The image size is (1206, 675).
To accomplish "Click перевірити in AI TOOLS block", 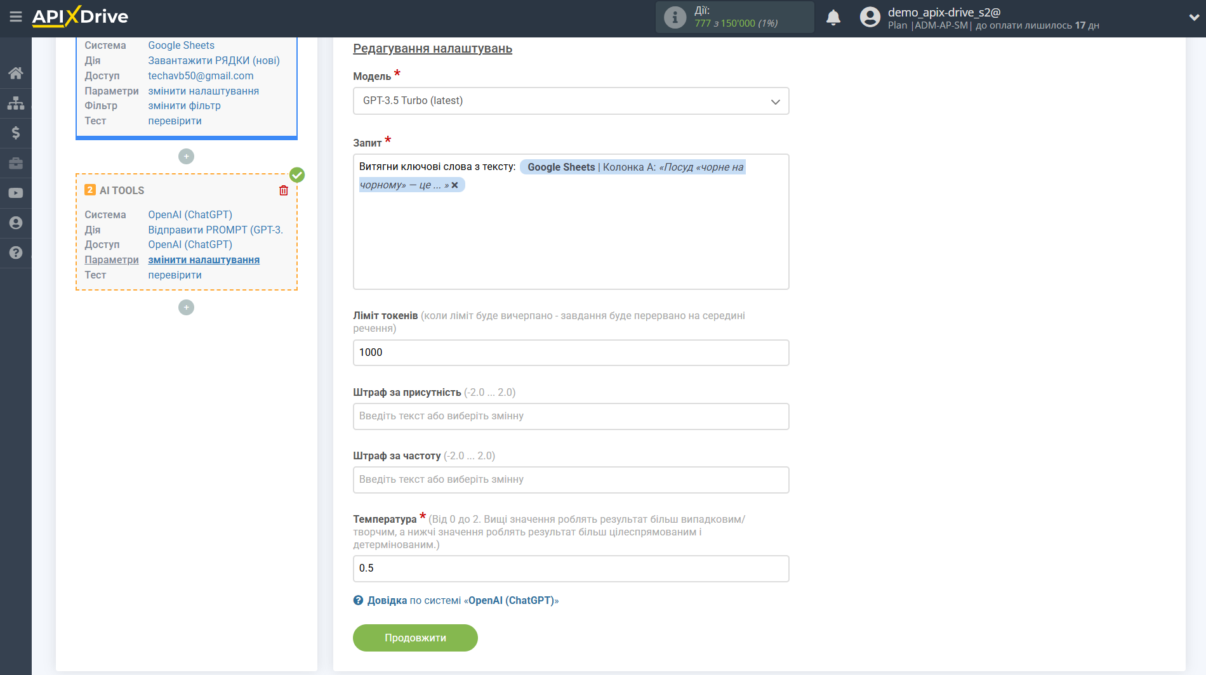I will pos(175,275).
